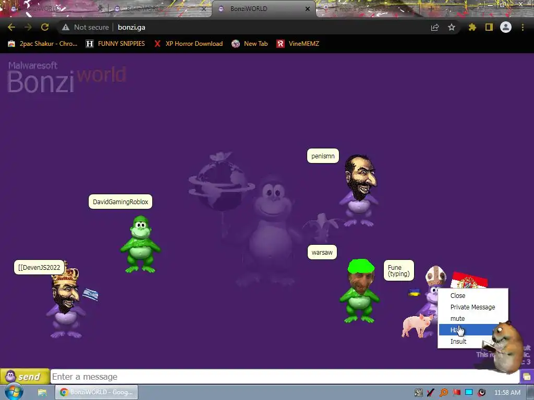Open the XP Horror Download bookmark
534x400 pixels.
click(x=188, y=44)
